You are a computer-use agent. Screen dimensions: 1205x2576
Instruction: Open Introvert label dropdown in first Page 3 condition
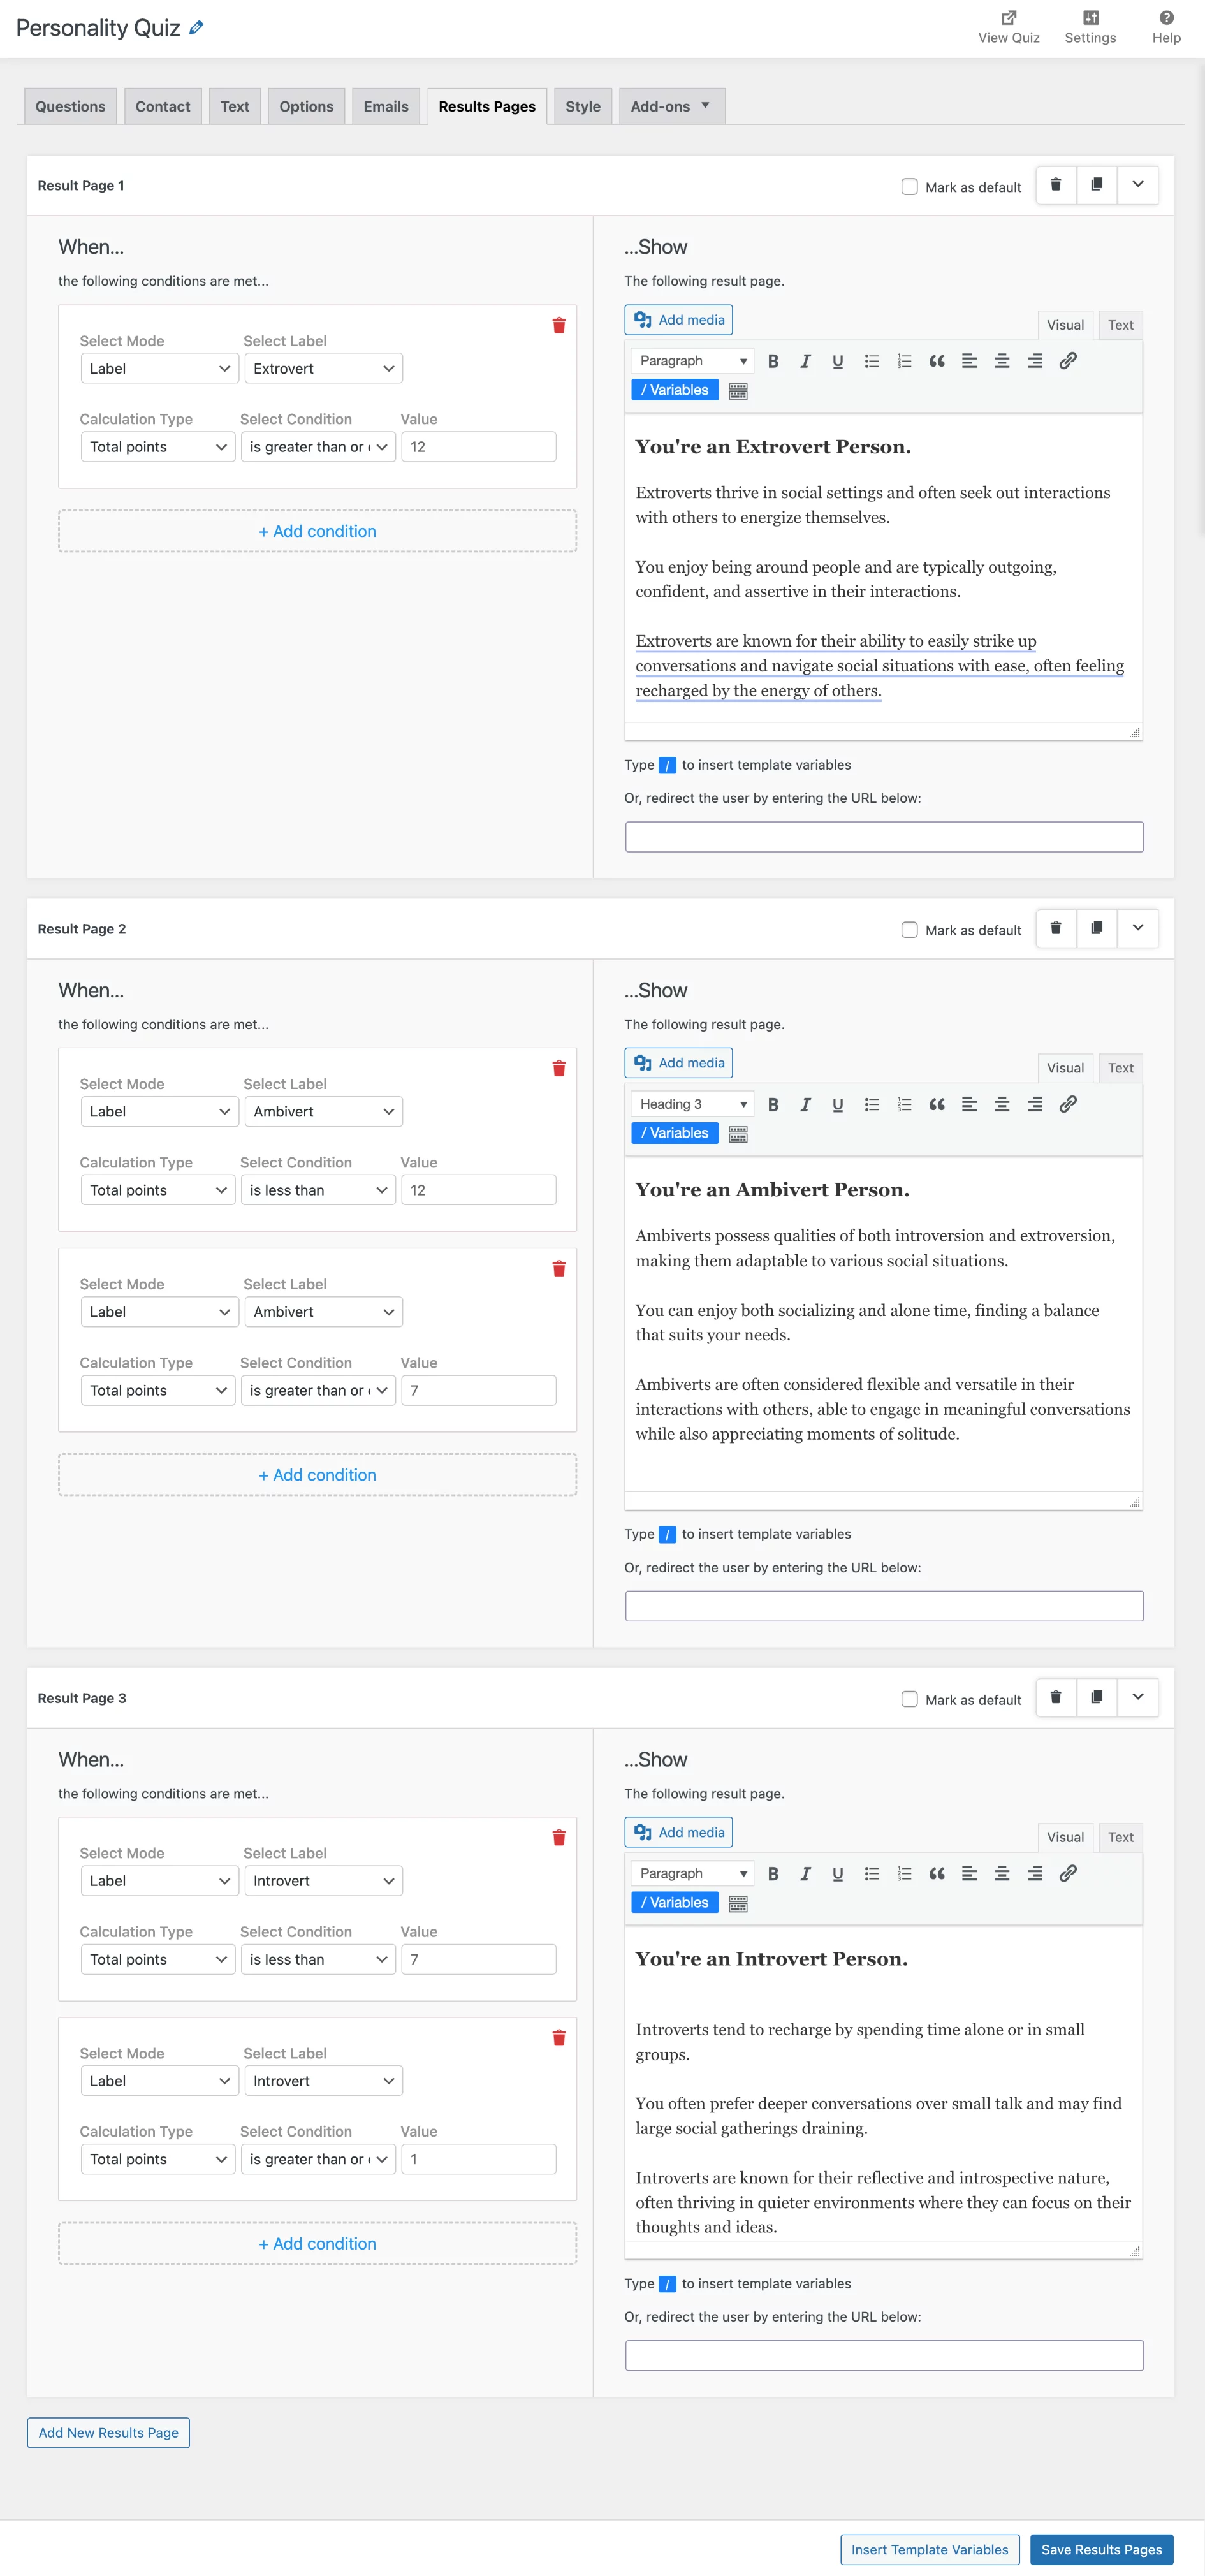point(323,1881)
